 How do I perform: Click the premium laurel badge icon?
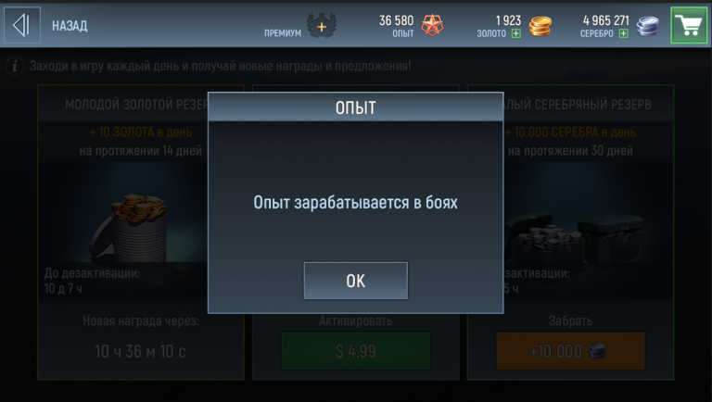pos(322,25)
